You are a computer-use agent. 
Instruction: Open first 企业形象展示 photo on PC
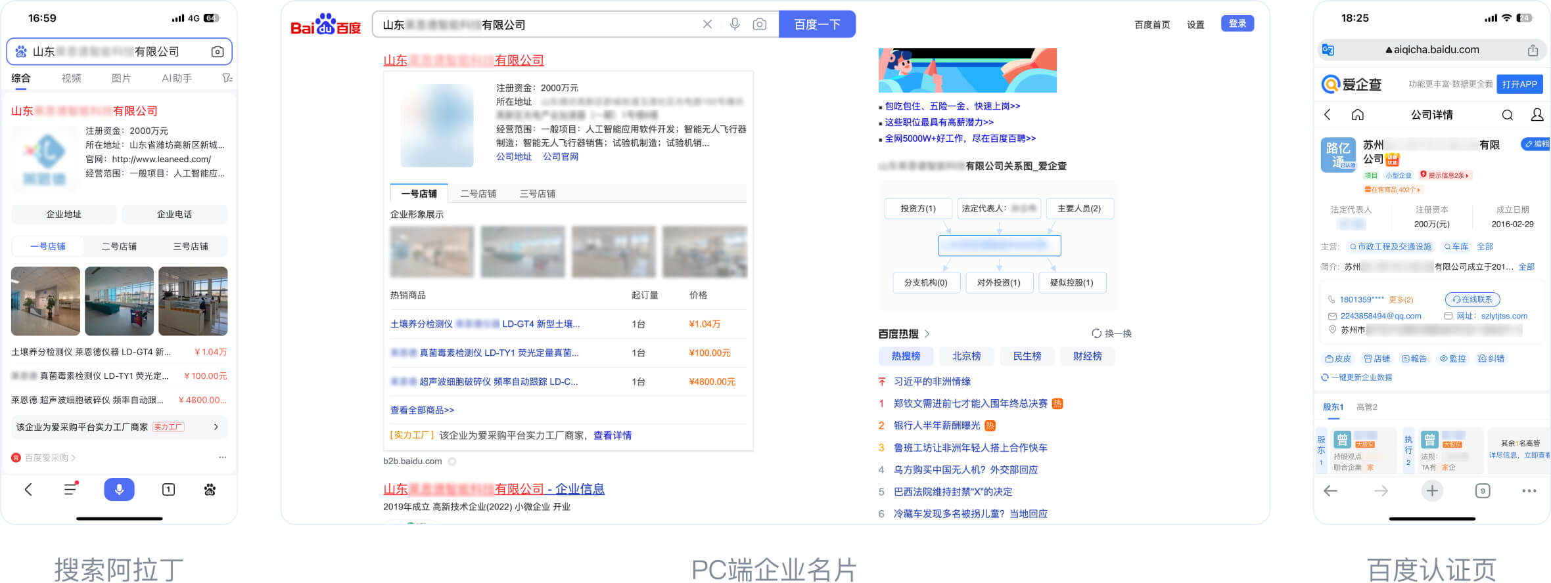click(x=432, y=252)
